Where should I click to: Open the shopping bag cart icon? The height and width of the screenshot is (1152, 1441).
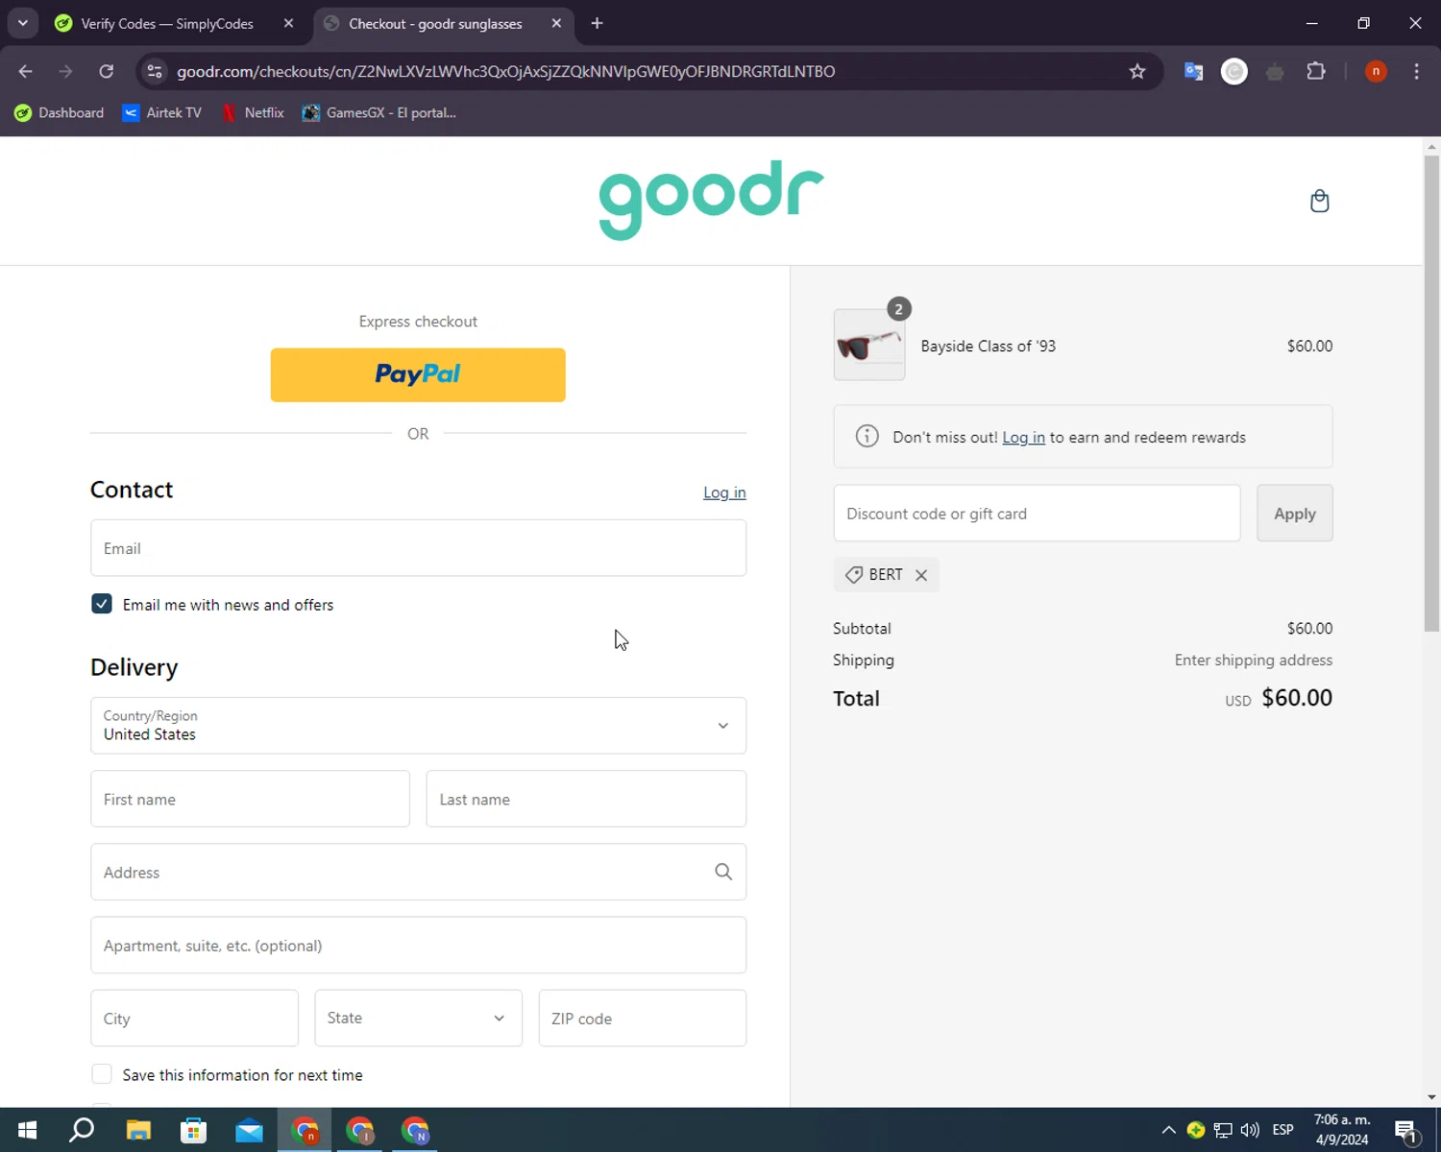[x=1319, y=201]
